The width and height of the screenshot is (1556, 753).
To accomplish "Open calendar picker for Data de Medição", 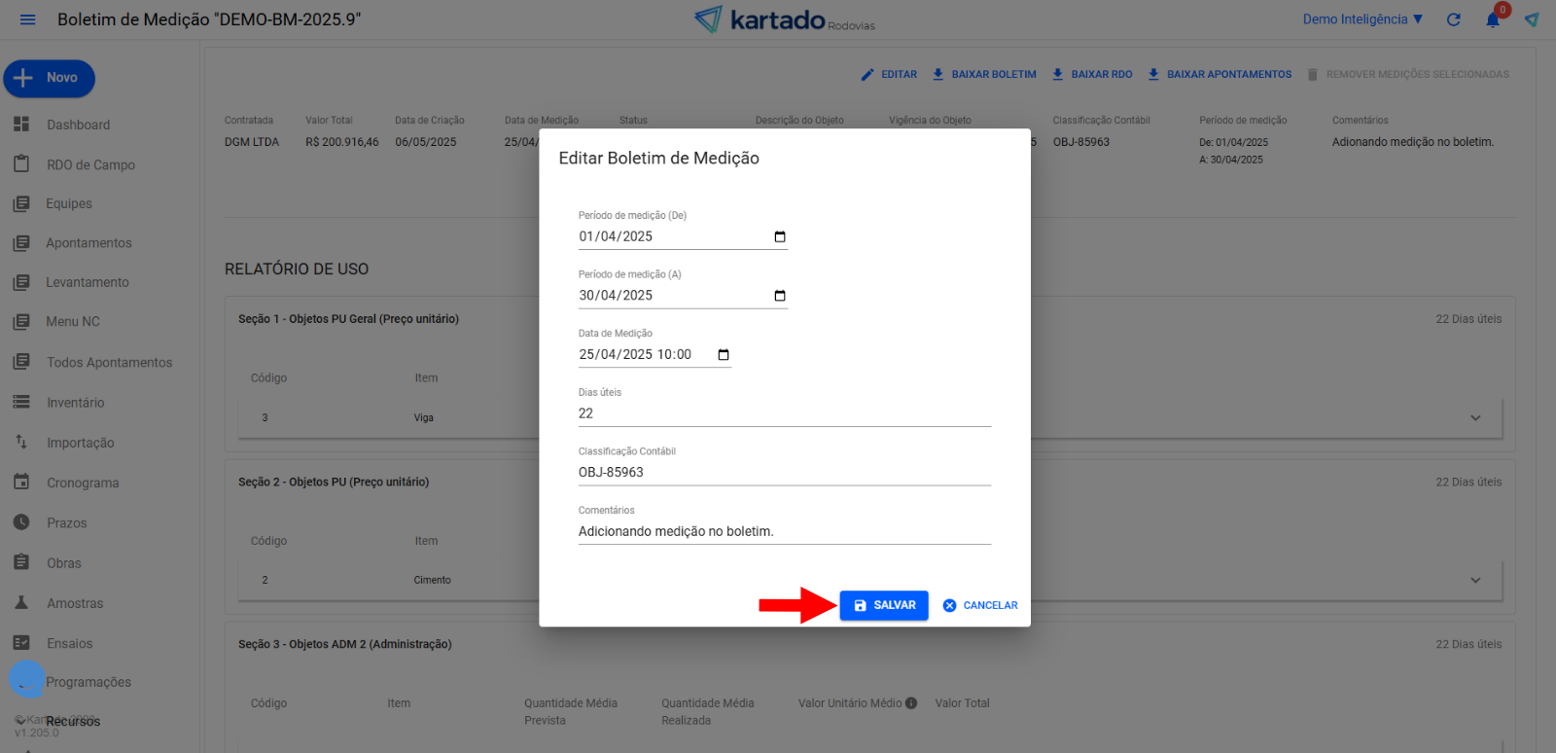I will tap(723, 355).
